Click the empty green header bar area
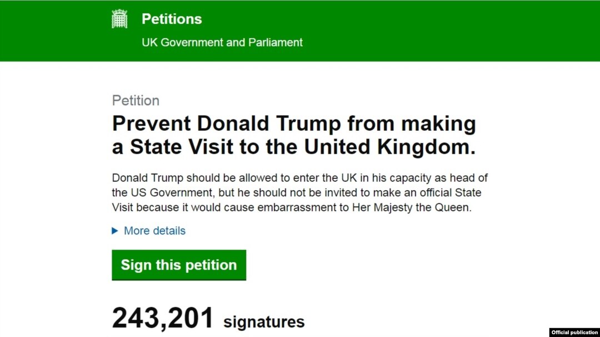This screenshot has width=600, height=337. (x=452, y=30)
